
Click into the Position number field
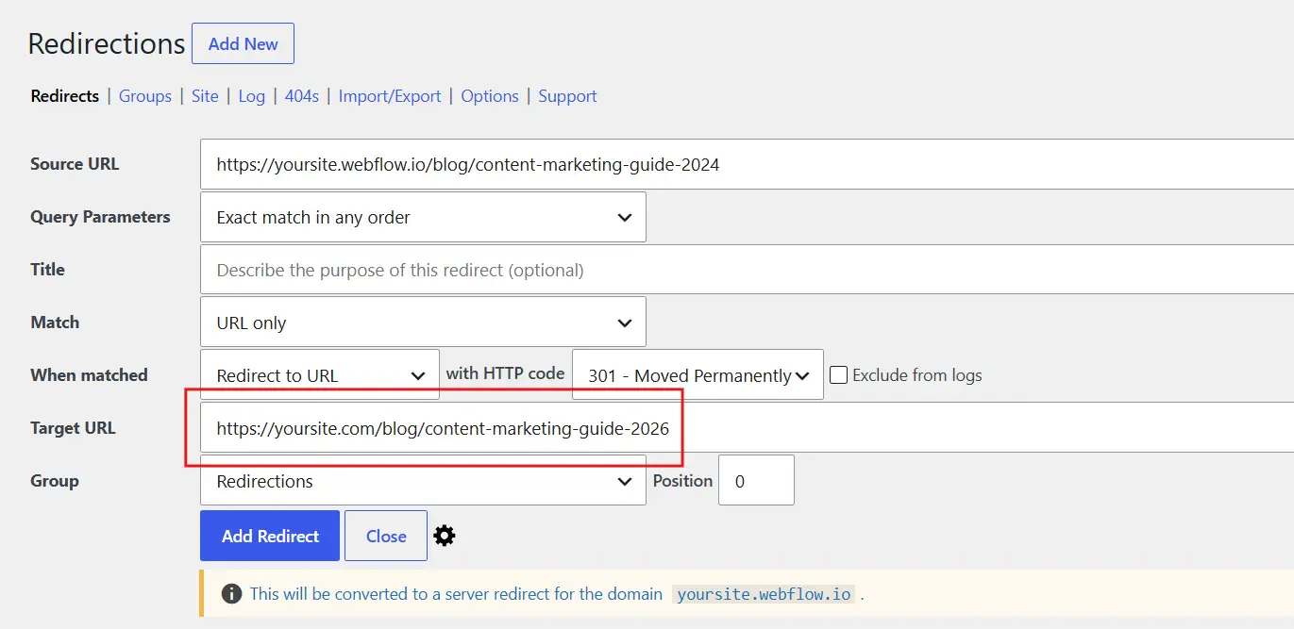tap(756, 481)
